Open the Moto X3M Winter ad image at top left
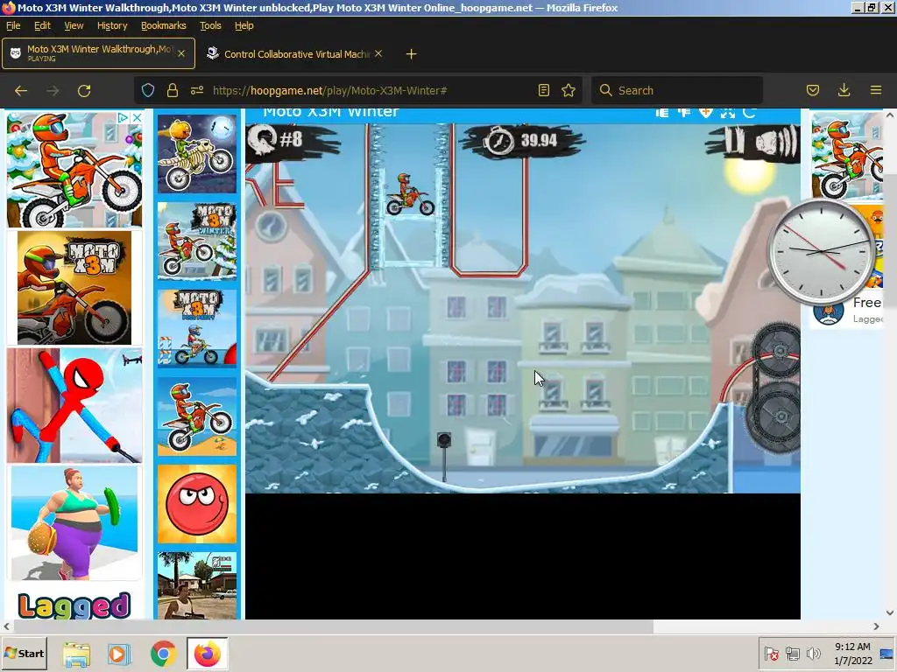897x672 pixels. point(74,170)
